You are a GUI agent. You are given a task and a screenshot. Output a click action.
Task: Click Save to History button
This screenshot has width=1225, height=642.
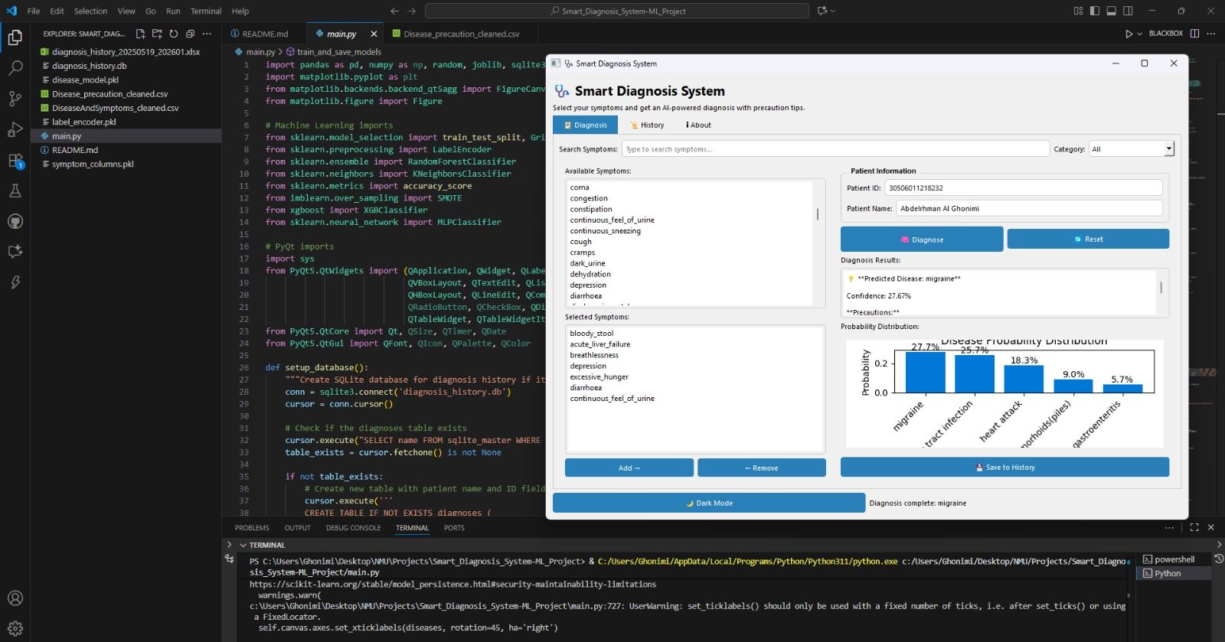[1004, 467]
